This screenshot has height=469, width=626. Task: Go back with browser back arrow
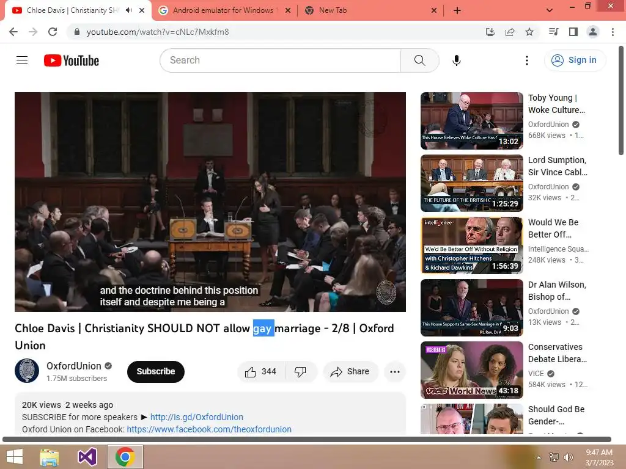pos(13,32)
